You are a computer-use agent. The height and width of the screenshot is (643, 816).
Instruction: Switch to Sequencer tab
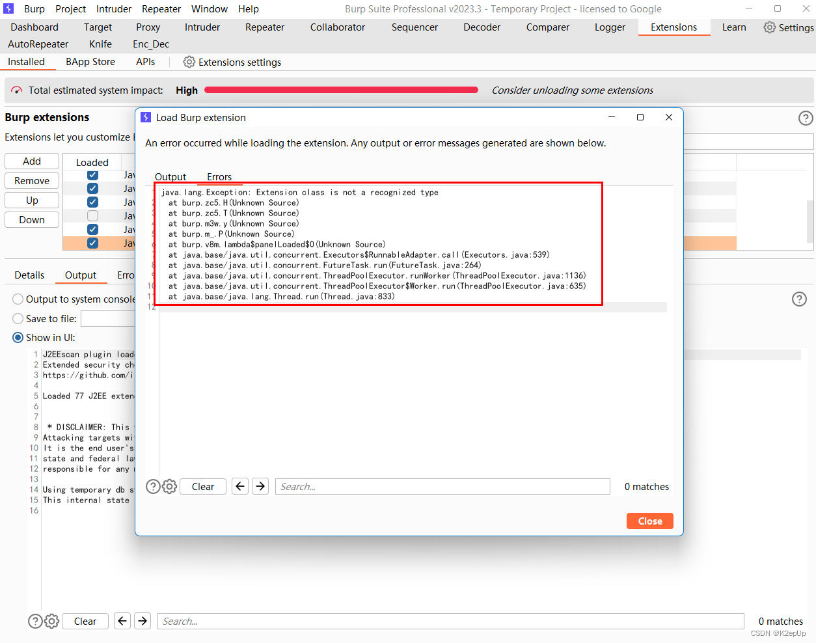(x=415, y=27)
